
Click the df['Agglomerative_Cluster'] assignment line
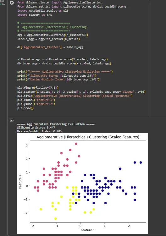tap(50, 47)
